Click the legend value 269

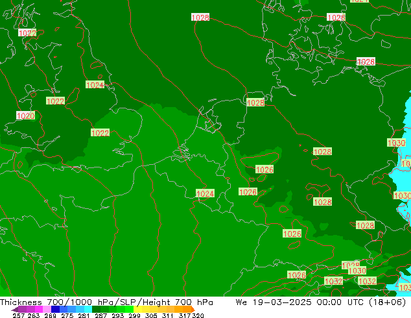point(50,315)
